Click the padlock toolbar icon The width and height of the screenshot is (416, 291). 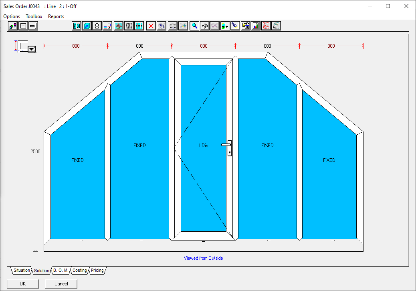click(x=97, y=26)
